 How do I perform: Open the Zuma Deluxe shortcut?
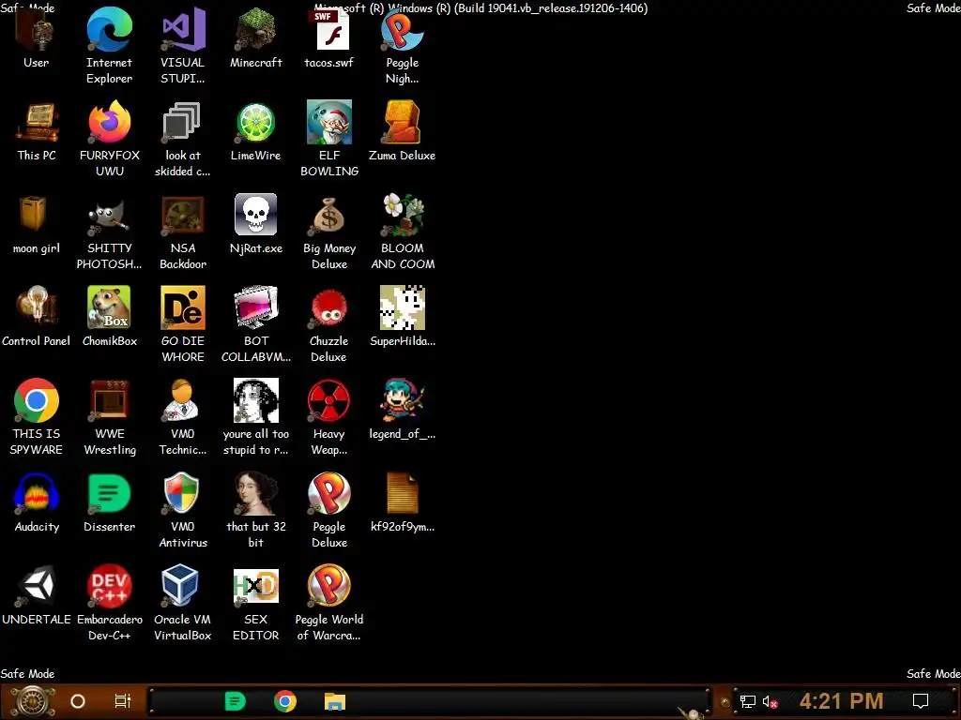click(x=402, y=123)
